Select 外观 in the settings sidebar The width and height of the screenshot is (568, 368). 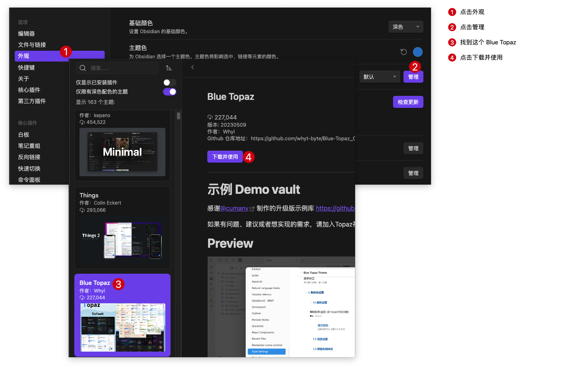[24, 56]
